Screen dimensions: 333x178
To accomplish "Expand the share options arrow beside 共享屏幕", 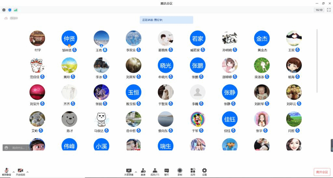I will click(136, 172).
